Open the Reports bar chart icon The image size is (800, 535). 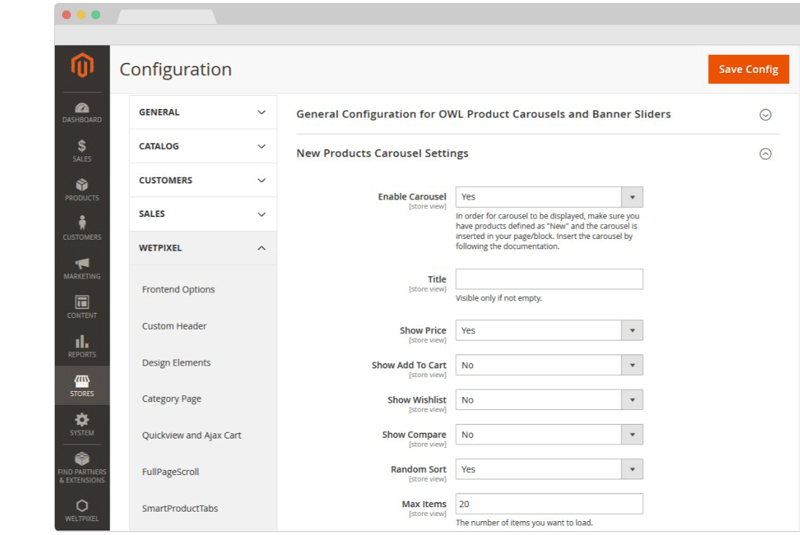(82, 342)
